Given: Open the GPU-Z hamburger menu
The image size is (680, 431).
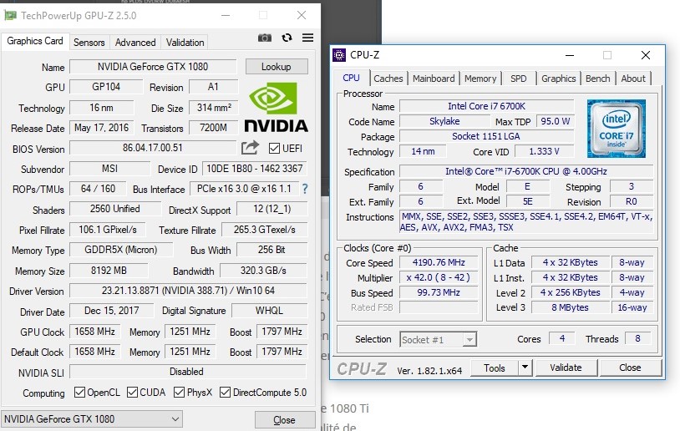Looking at the screenshot, I should [308, 38].
